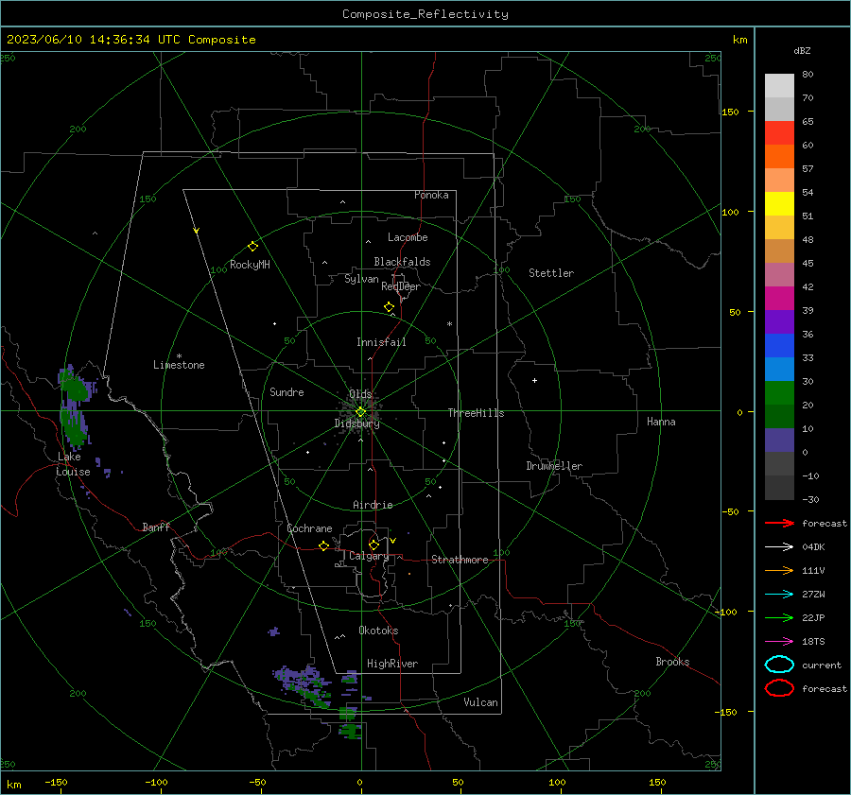The image size is (851, 795).
Task: Click the Hanna town label
Action: [661, 422]
